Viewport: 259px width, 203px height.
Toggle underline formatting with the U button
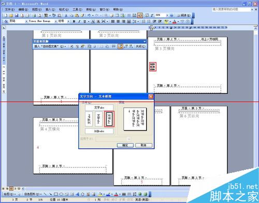(x=85, y=21)
